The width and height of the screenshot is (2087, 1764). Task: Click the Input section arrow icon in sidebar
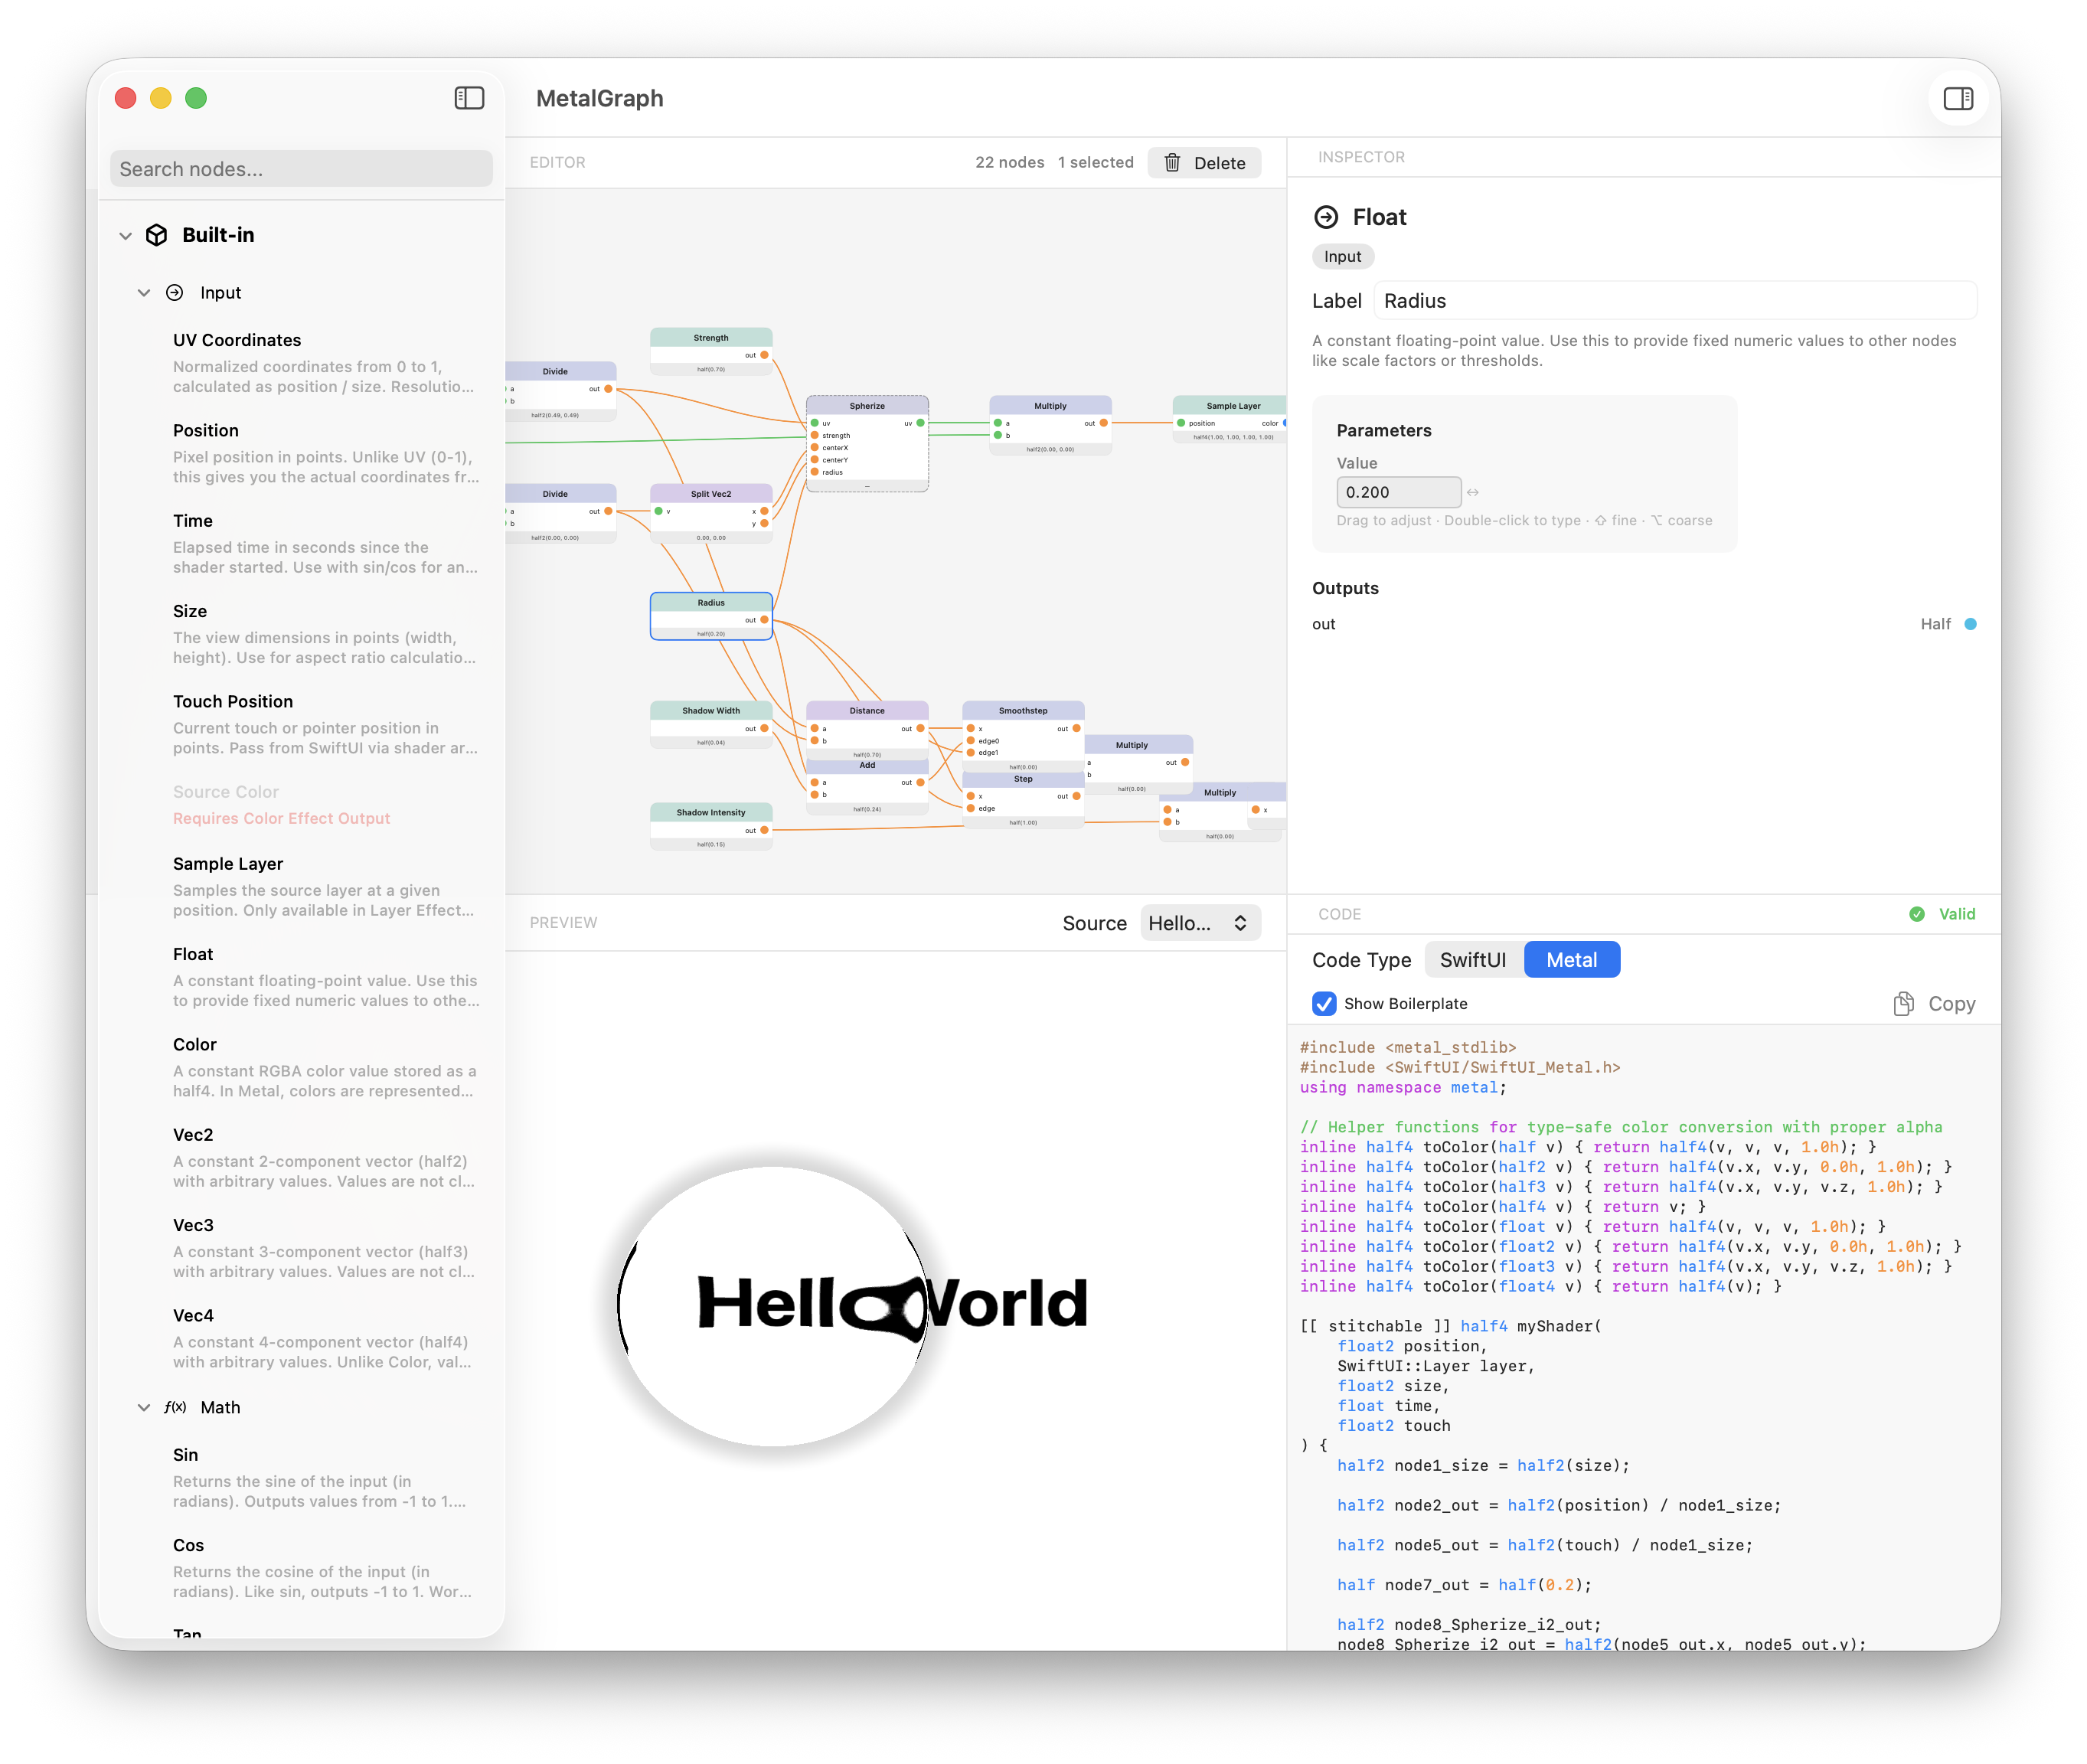coord(175,292)
